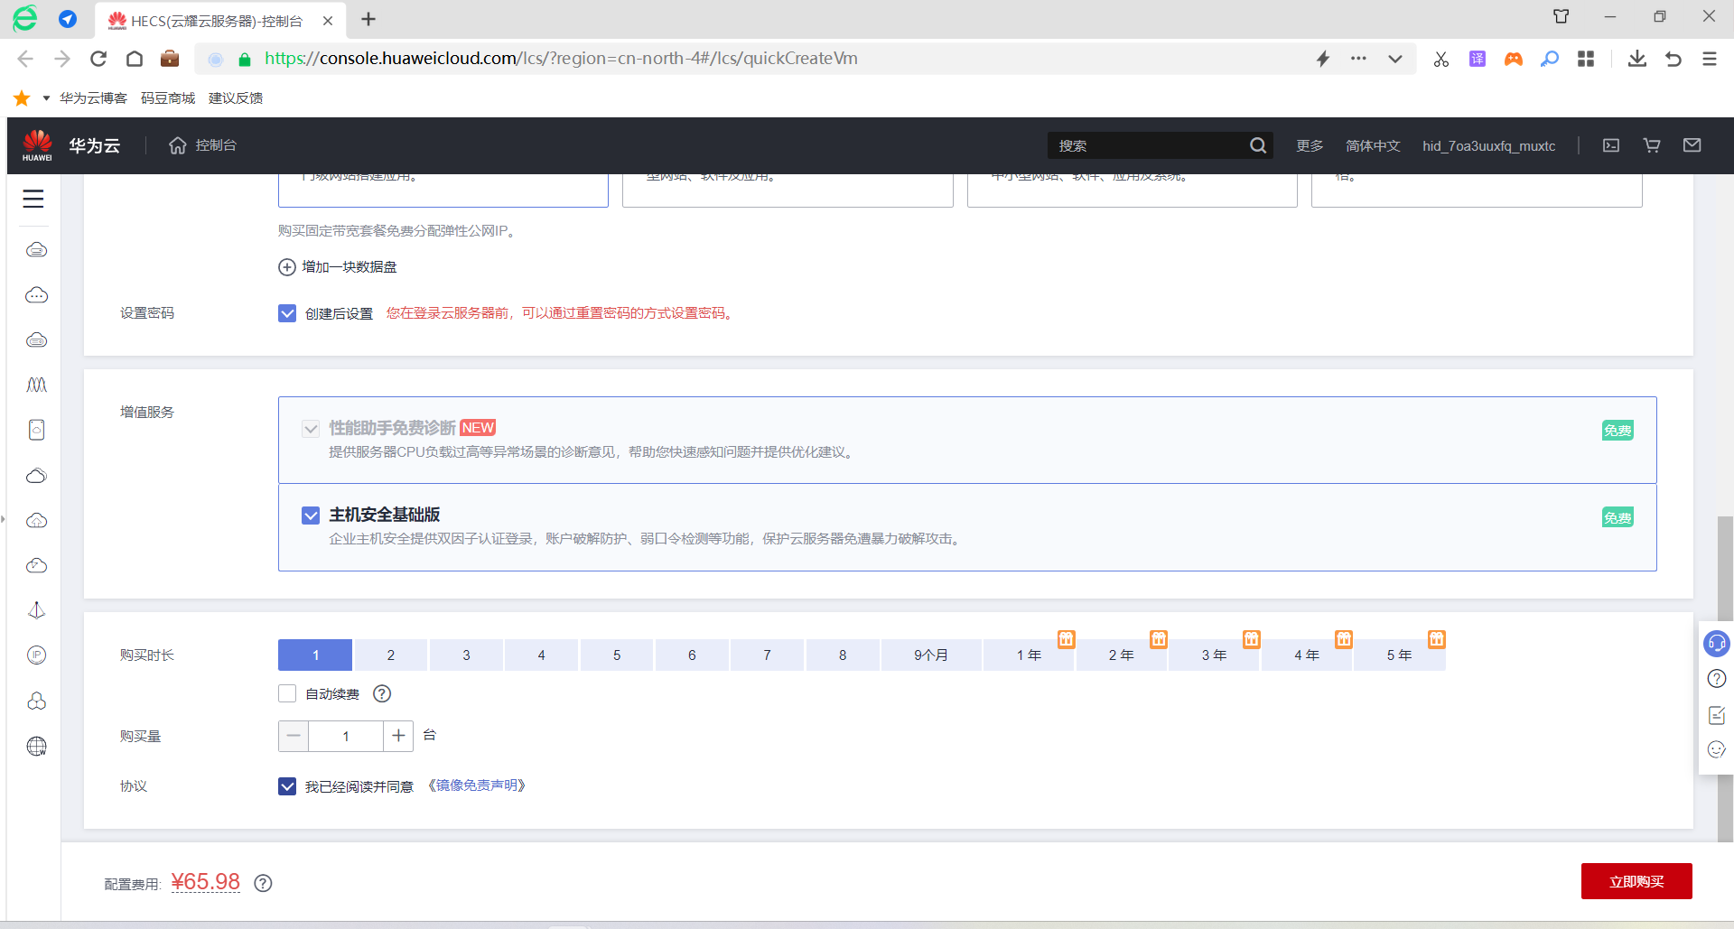Click the browser scissors screenshot icon
The width and height of the screenshot is (1734, 929).
click(x=1441, y=59)
